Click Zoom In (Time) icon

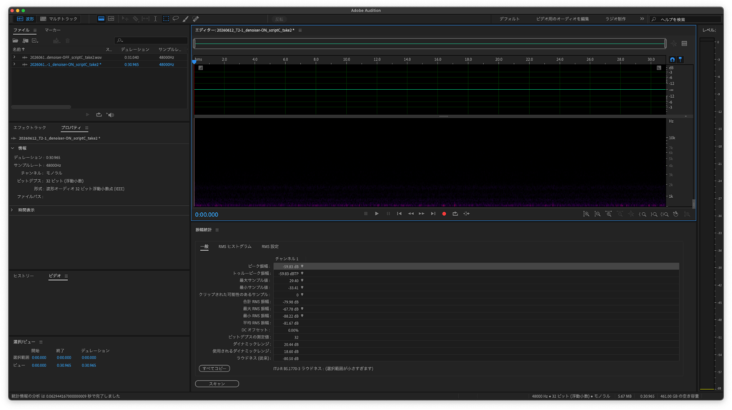tap(608, 214)
